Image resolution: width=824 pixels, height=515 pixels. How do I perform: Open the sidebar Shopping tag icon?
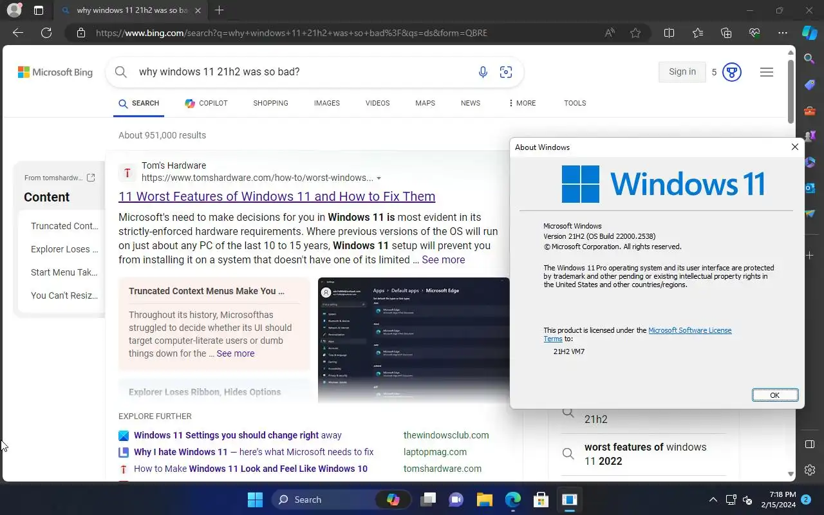tap(810, 84)
